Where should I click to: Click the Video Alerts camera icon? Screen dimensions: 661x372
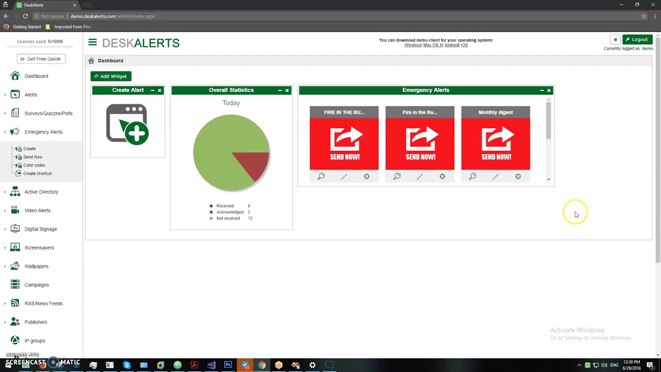(x=15, y=210)
